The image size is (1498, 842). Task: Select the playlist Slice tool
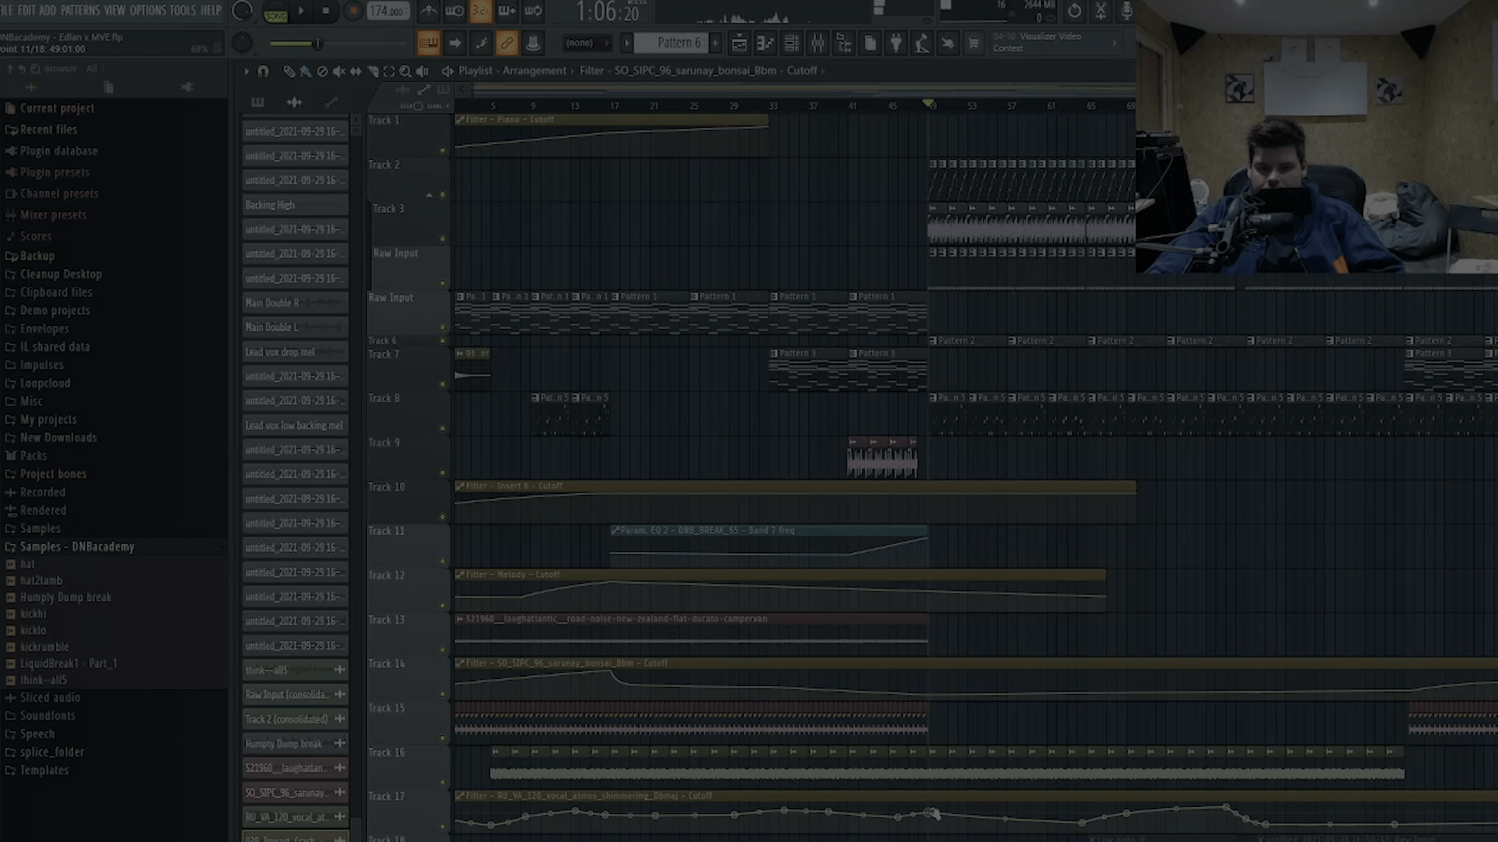point(372,71)
